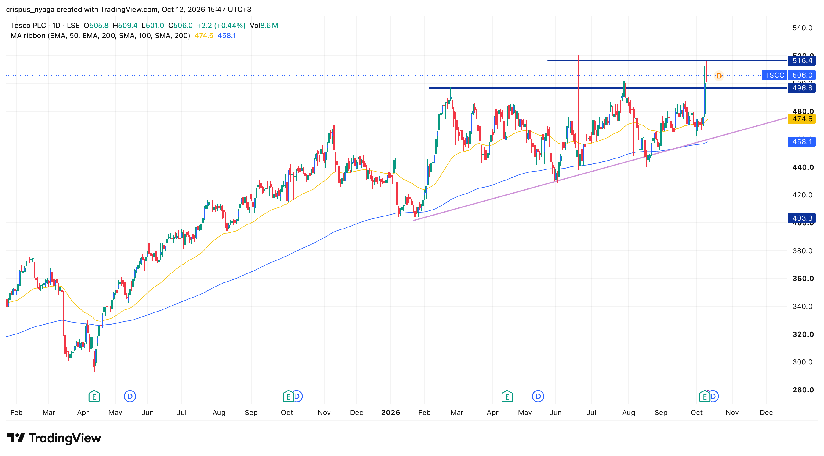Select the dividend D marker near May 2026
This screenshot has height=456, width=824.
click(x=538, y=397)
